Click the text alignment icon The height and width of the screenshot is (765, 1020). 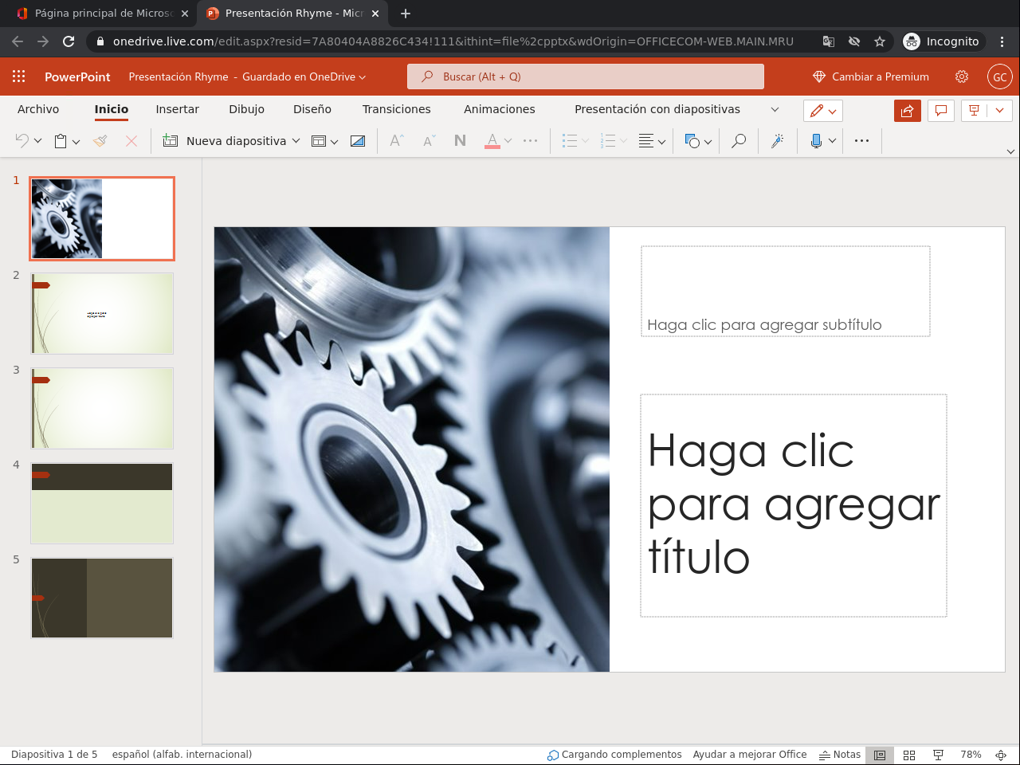coord(646,141)
